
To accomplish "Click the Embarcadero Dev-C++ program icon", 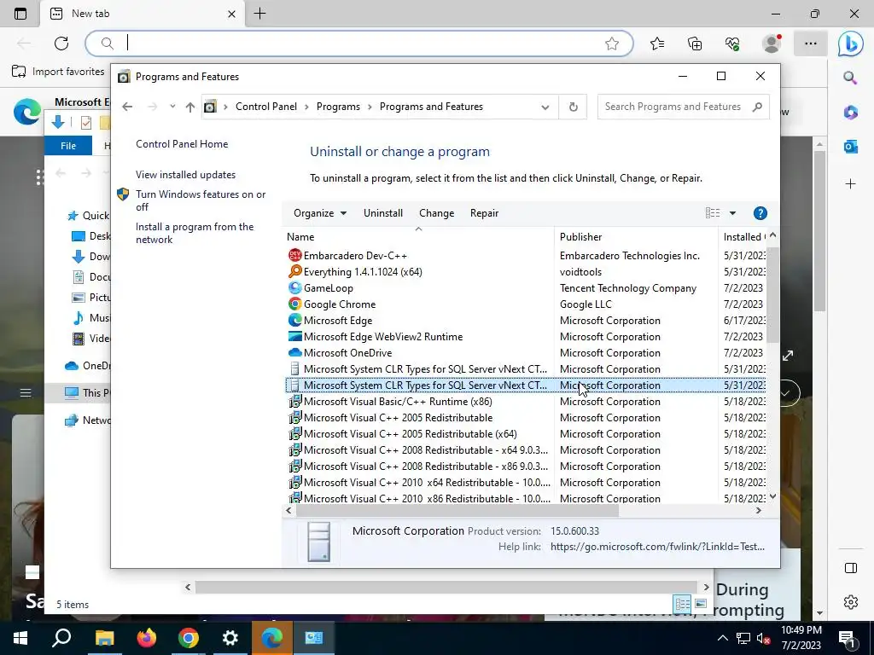I will 294,256.
